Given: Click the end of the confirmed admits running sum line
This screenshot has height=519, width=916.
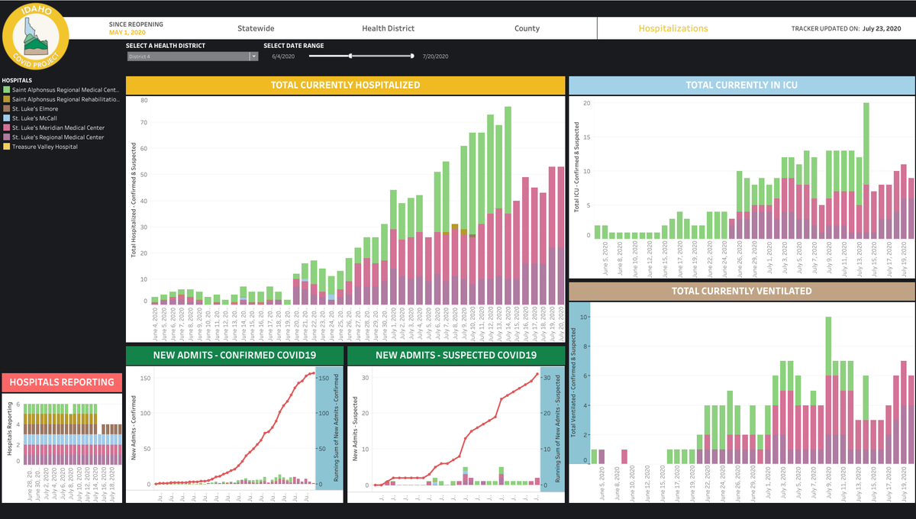Looking at the screenshot, I should tap(313, 373).
